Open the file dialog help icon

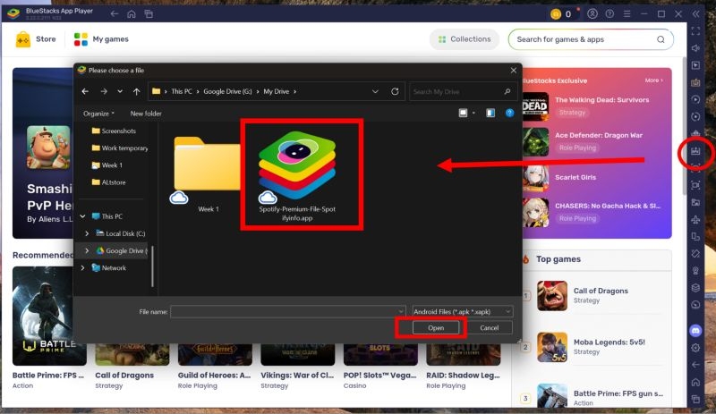(509, 113)
